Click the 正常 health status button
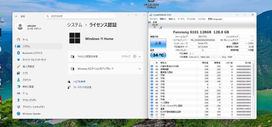This screenshot has height=127, width=272. click(158, 43)
